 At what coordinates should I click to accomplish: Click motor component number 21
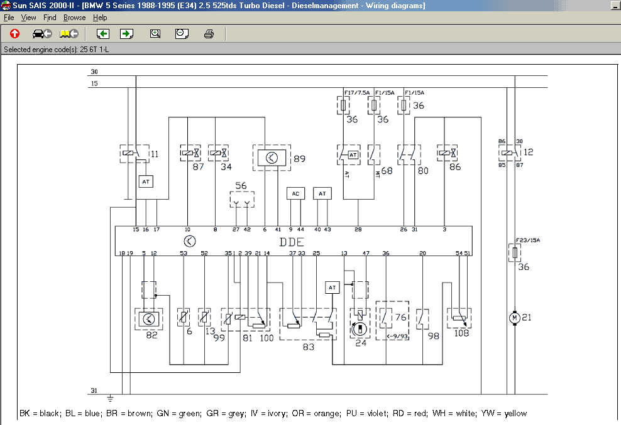[x=527, y=318]
